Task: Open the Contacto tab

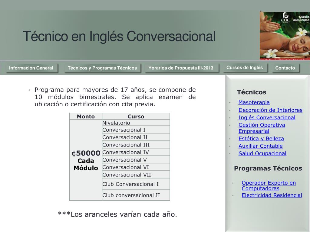Action: (285, 68)
